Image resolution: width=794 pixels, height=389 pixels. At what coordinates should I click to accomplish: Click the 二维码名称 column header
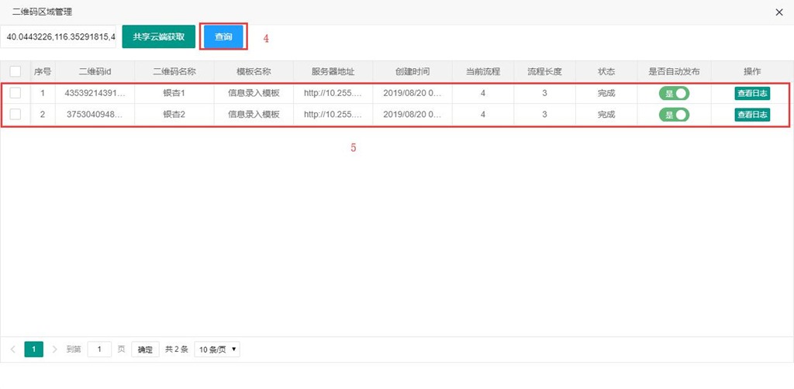pyautogui.click(x=174, y=71)
